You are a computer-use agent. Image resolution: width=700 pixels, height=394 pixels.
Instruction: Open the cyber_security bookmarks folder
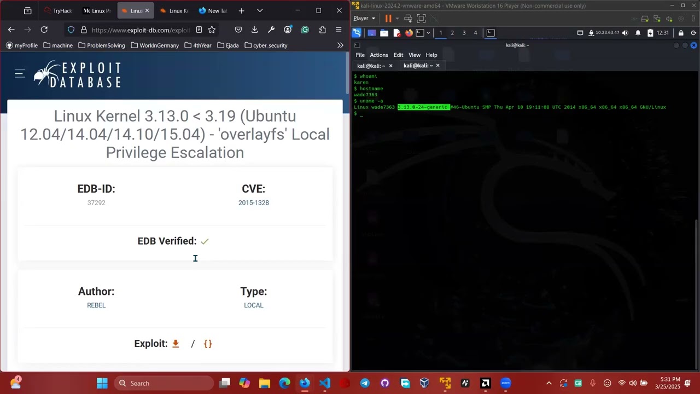(266, 45)
